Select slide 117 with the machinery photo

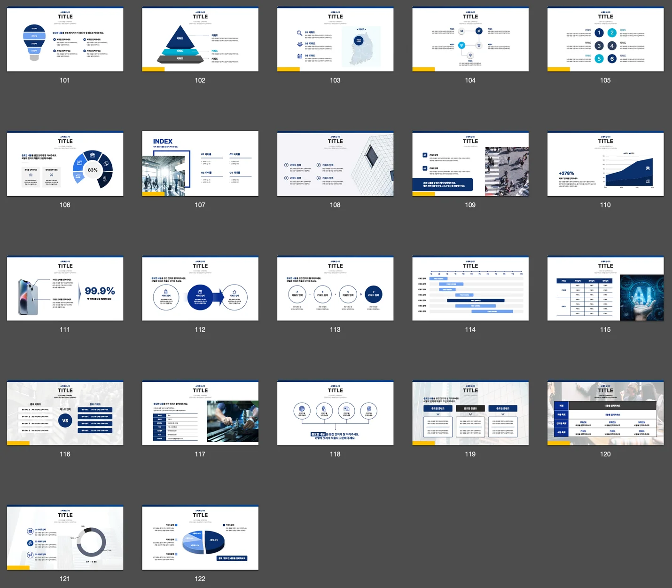[200, 413]
